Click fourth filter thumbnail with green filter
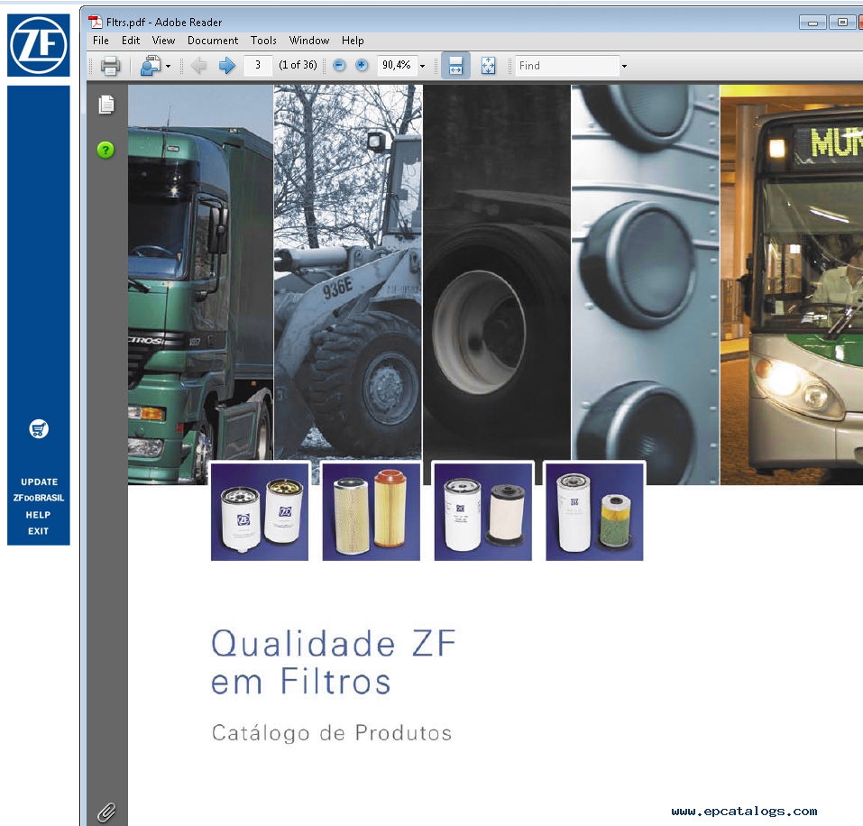 (594, 511)
